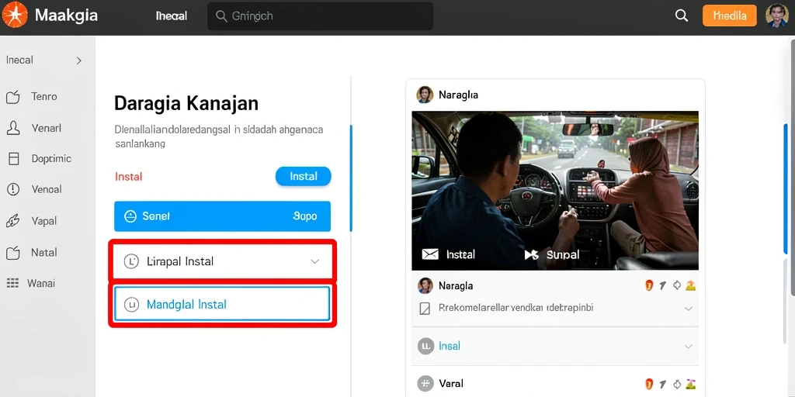
Task: Open Wanai in the sidebar
Action: (41, 283)
